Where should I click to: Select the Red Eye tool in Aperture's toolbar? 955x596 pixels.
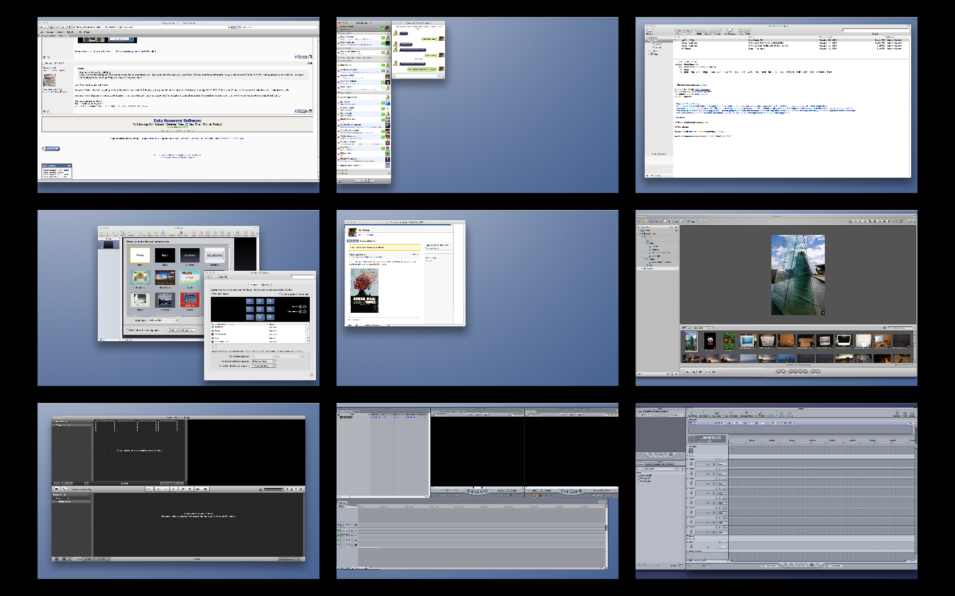pyautogui.click(x=879, y=221)
